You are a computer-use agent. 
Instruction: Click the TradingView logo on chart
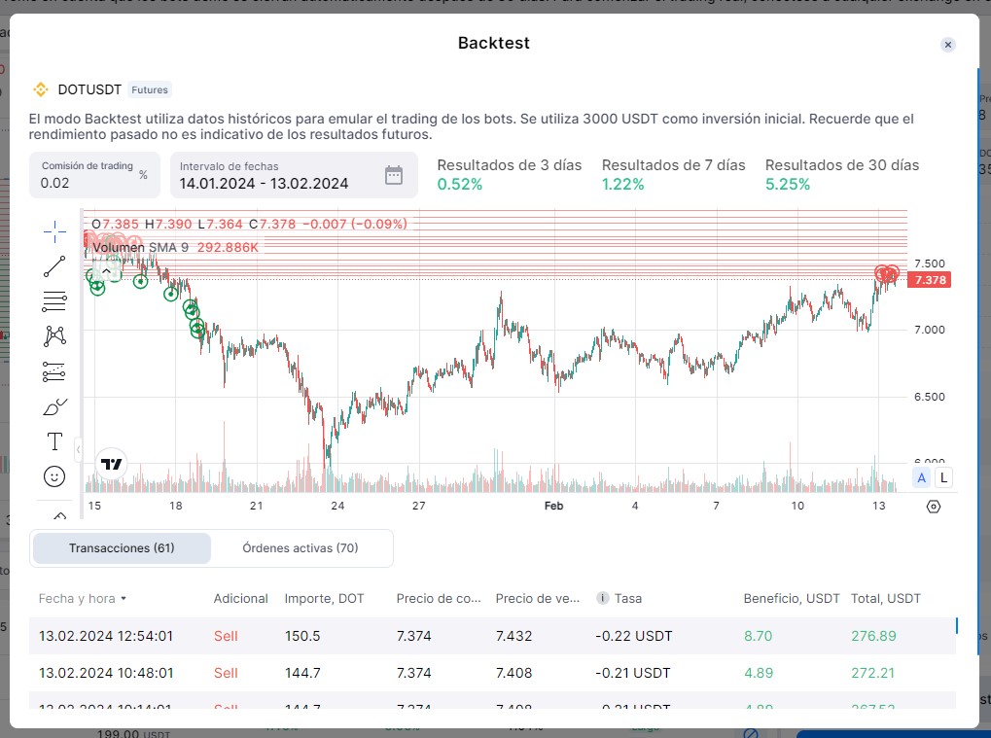112,464
